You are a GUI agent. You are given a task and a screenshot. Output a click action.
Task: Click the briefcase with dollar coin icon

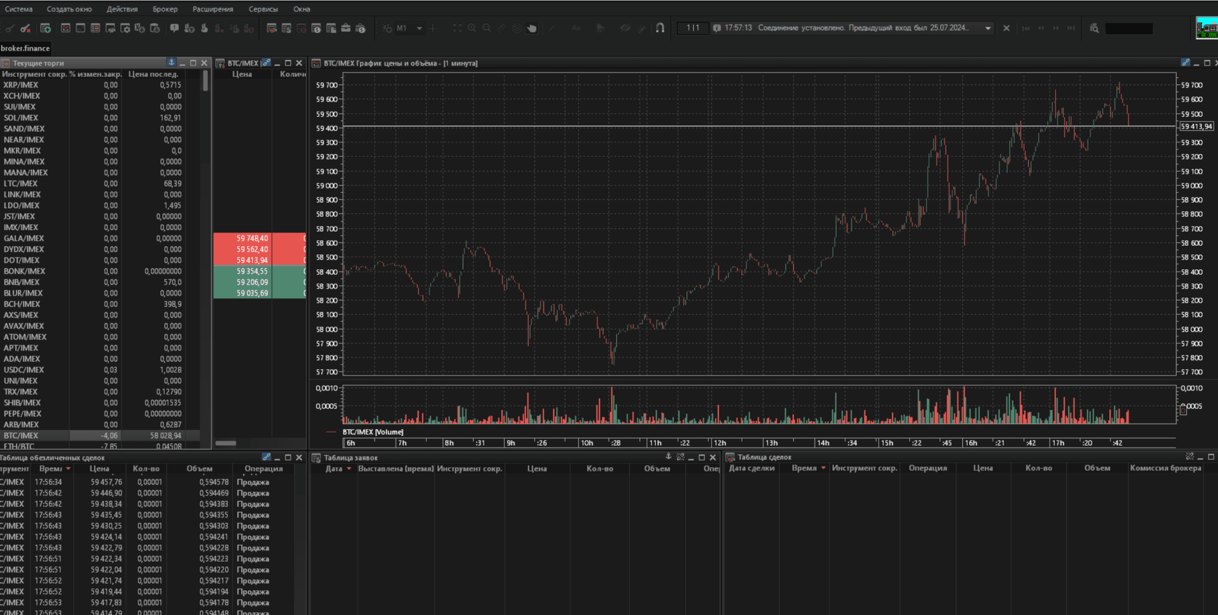(x=360, y=28)
